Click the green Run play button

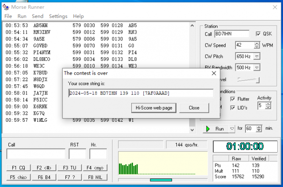click(216, 129)
